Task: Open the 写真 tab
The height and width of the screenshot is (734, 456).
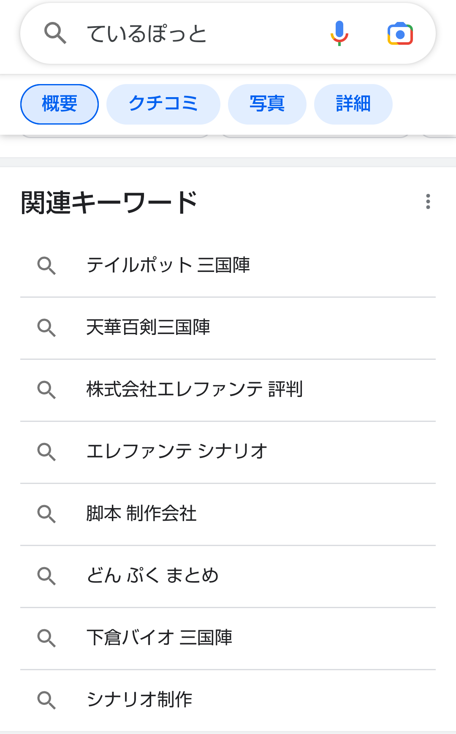Action: pyautogui.click(x=267, y=104)
